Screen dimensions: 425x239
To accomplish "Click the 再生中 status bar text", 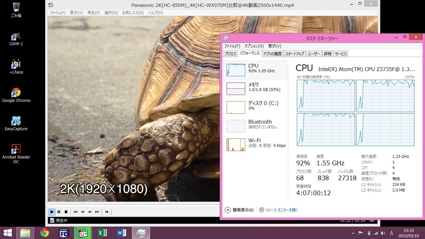I will tap(61, 221).
